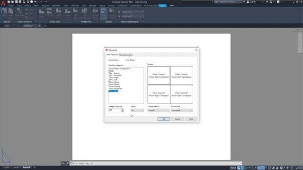The width and height of the screenshot is (303, 170).
Task: Click the Manage ribbon tab
Action: tap(93, 6)
